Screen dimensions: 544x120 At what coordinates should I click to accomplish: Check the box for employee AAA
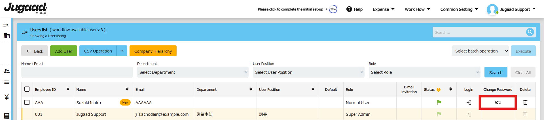coord(27,102)
